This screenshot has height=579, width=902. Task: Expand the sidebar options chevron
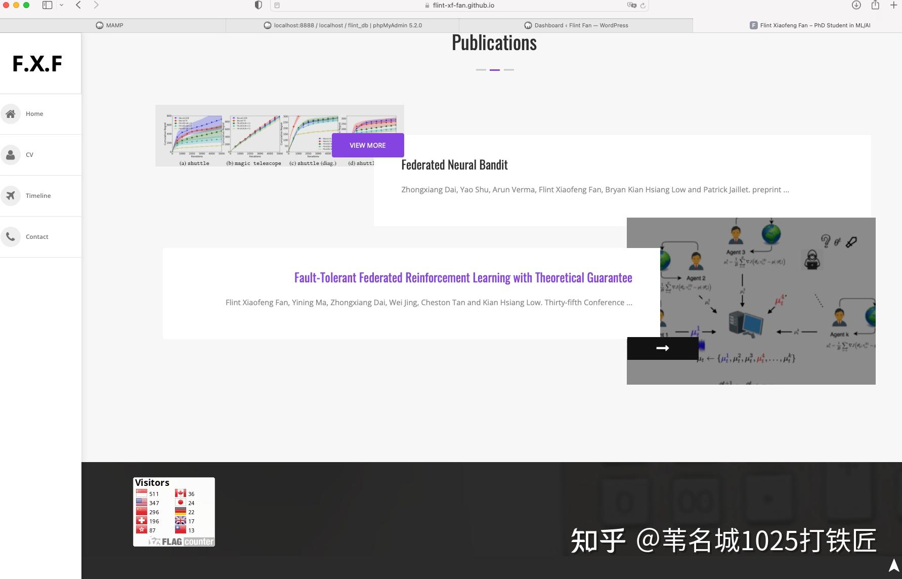point(62,5)
